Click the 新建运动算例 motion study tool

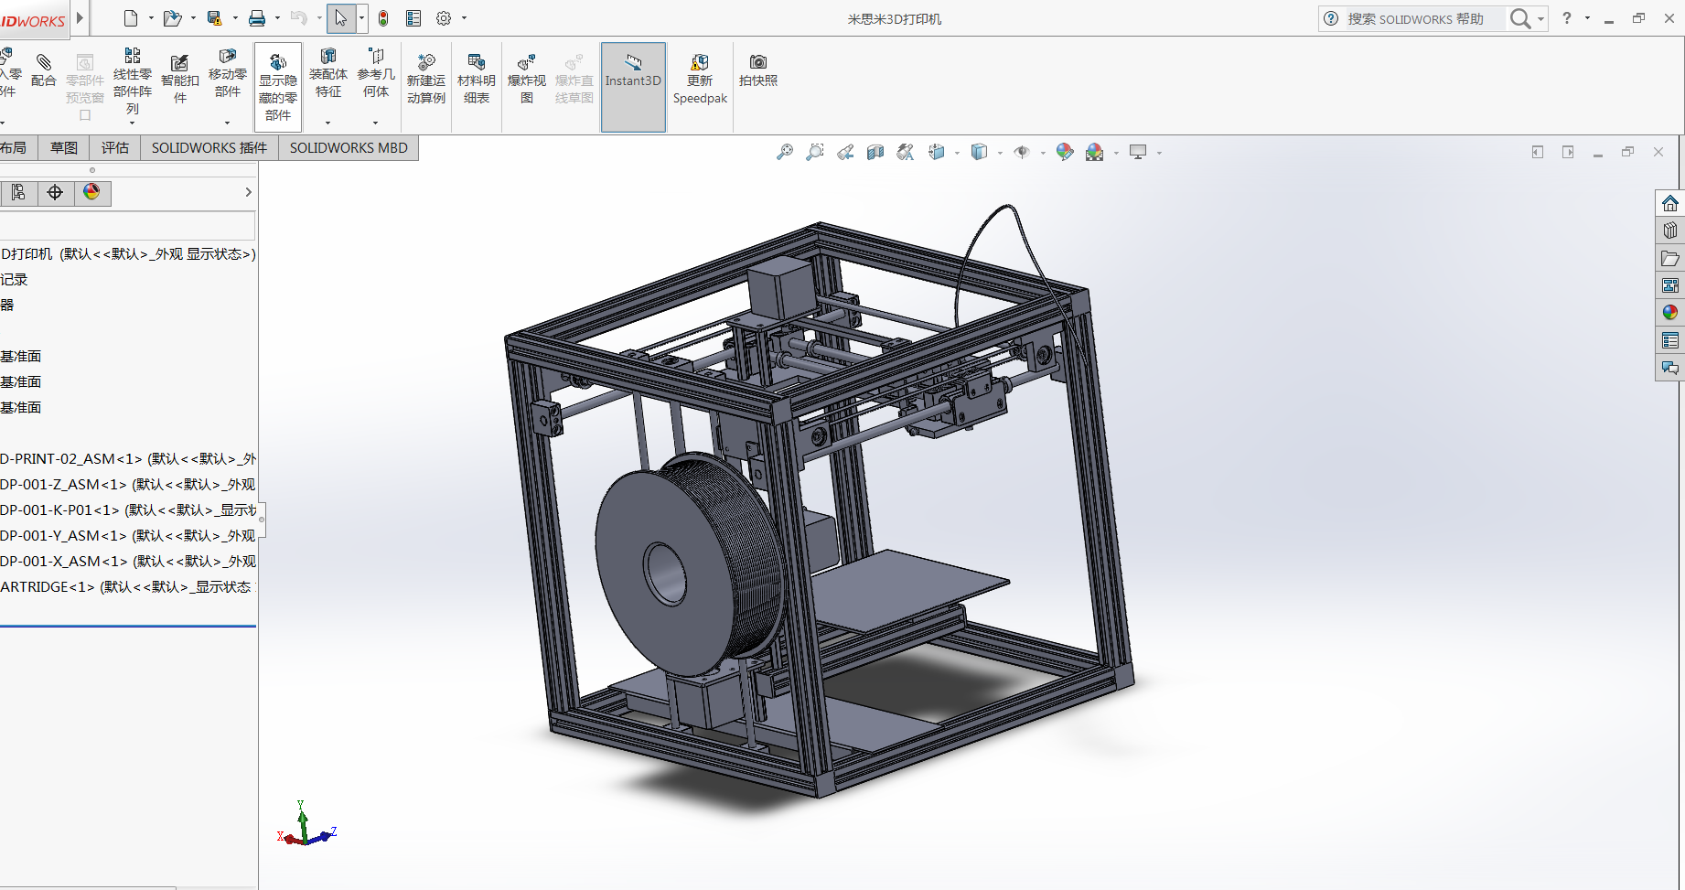(x=425, y=79)
